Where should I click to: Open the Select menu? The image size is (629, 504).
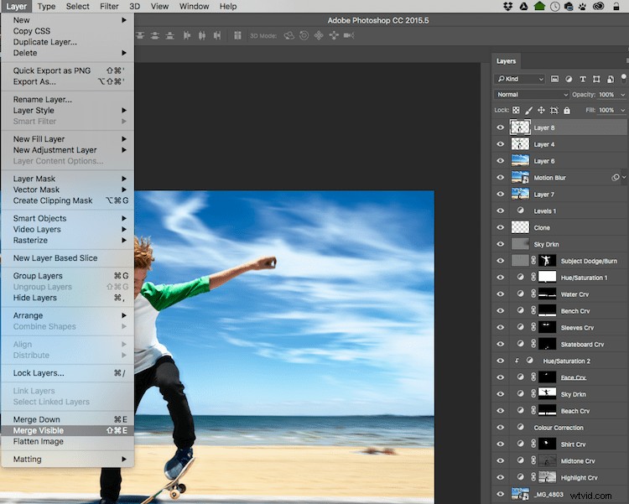click(x=78, y=7)
